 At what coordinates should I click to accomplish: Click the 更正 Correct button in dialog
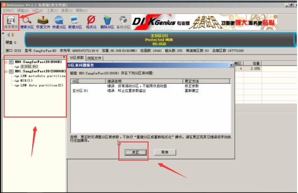click(x=136, y=152)
